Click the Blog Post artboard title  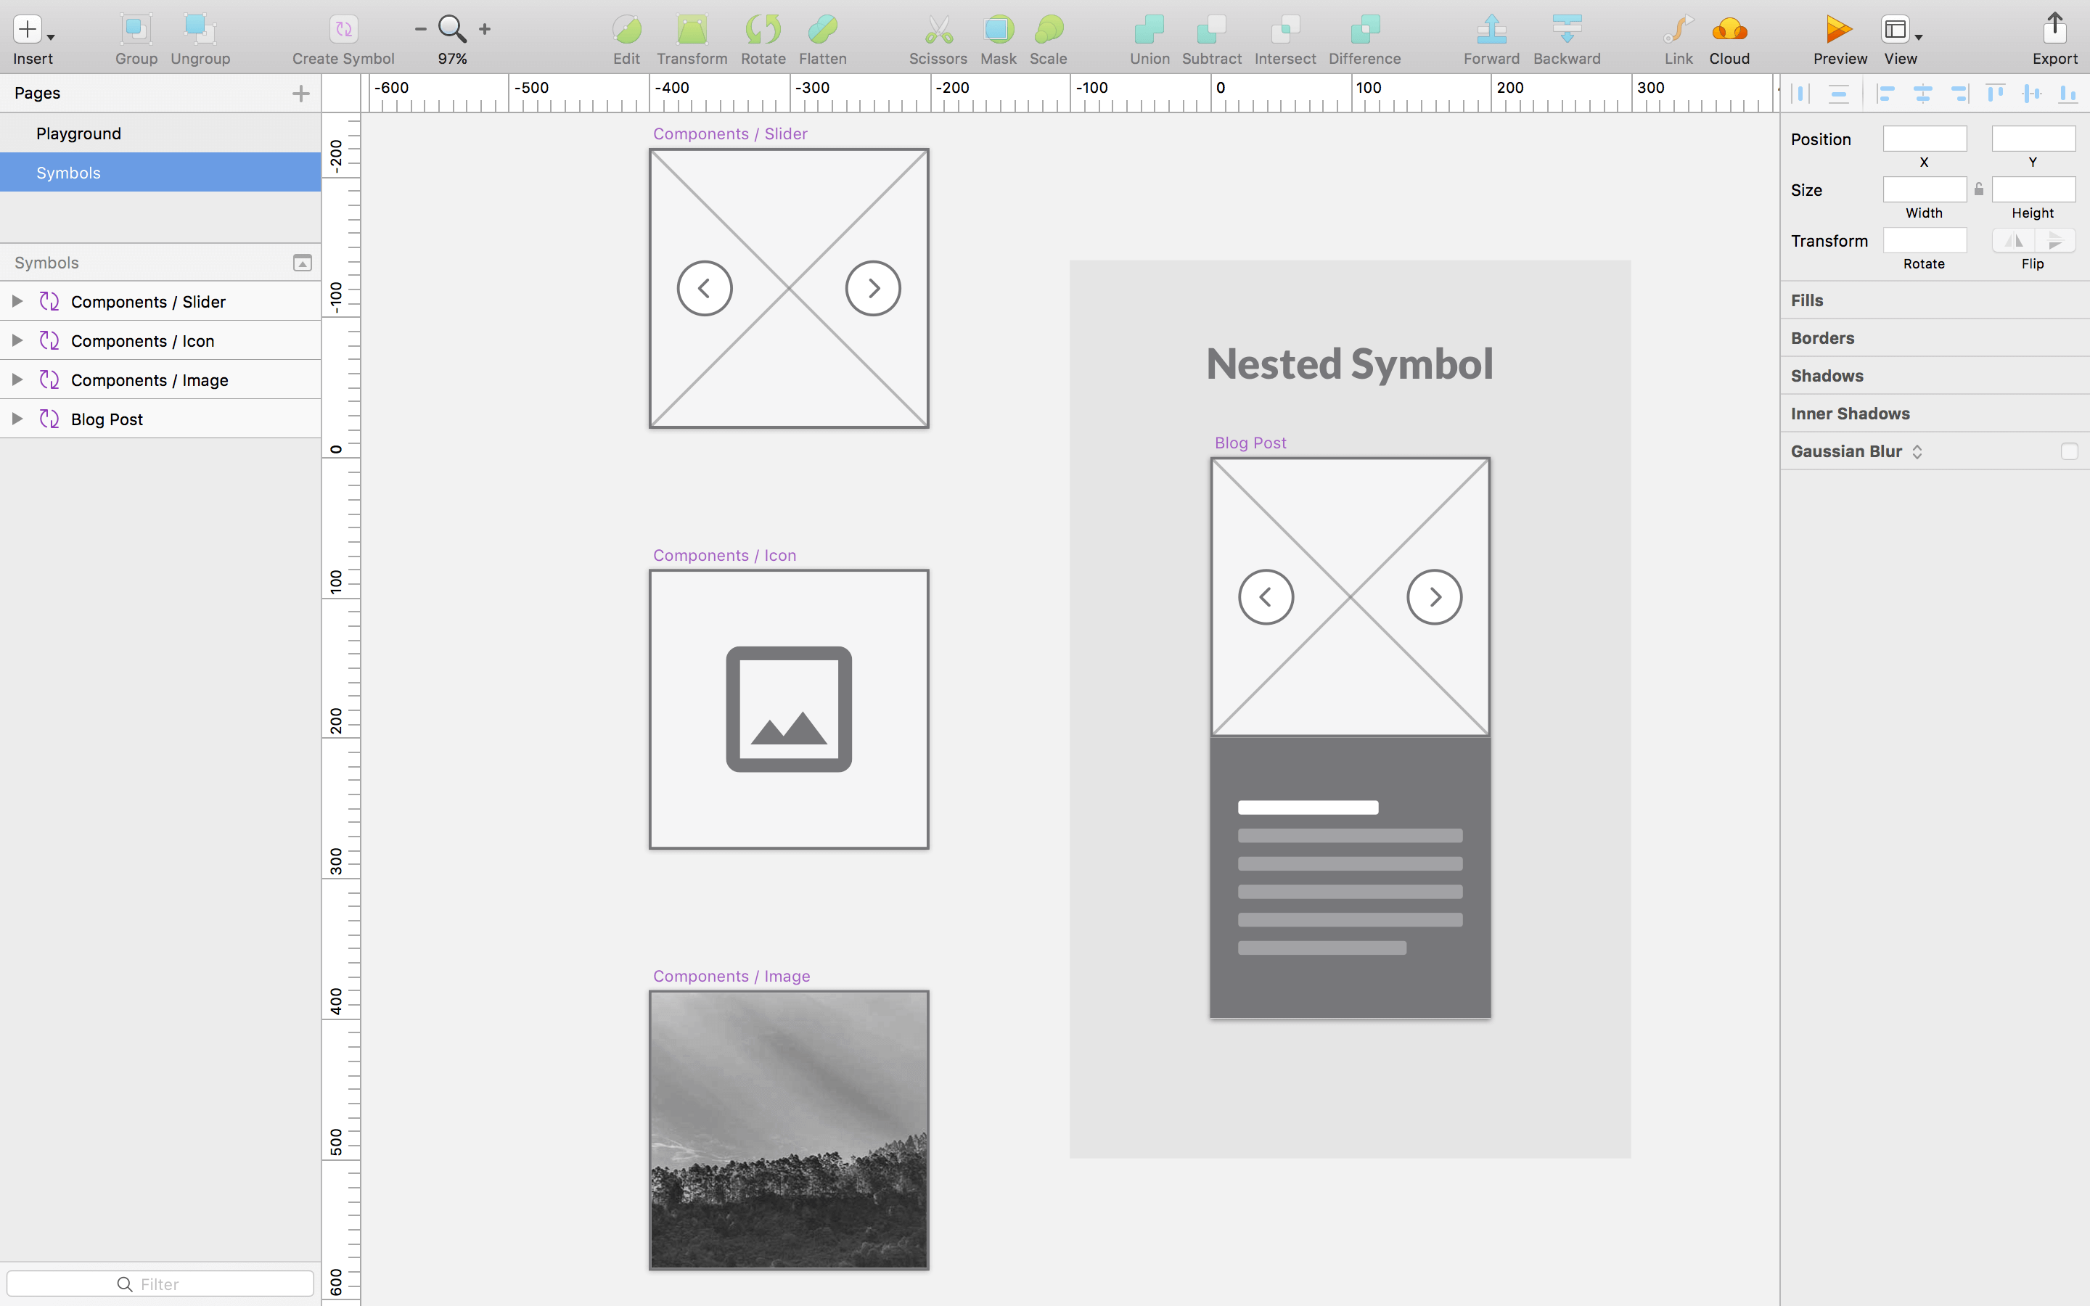point(1250,443)
